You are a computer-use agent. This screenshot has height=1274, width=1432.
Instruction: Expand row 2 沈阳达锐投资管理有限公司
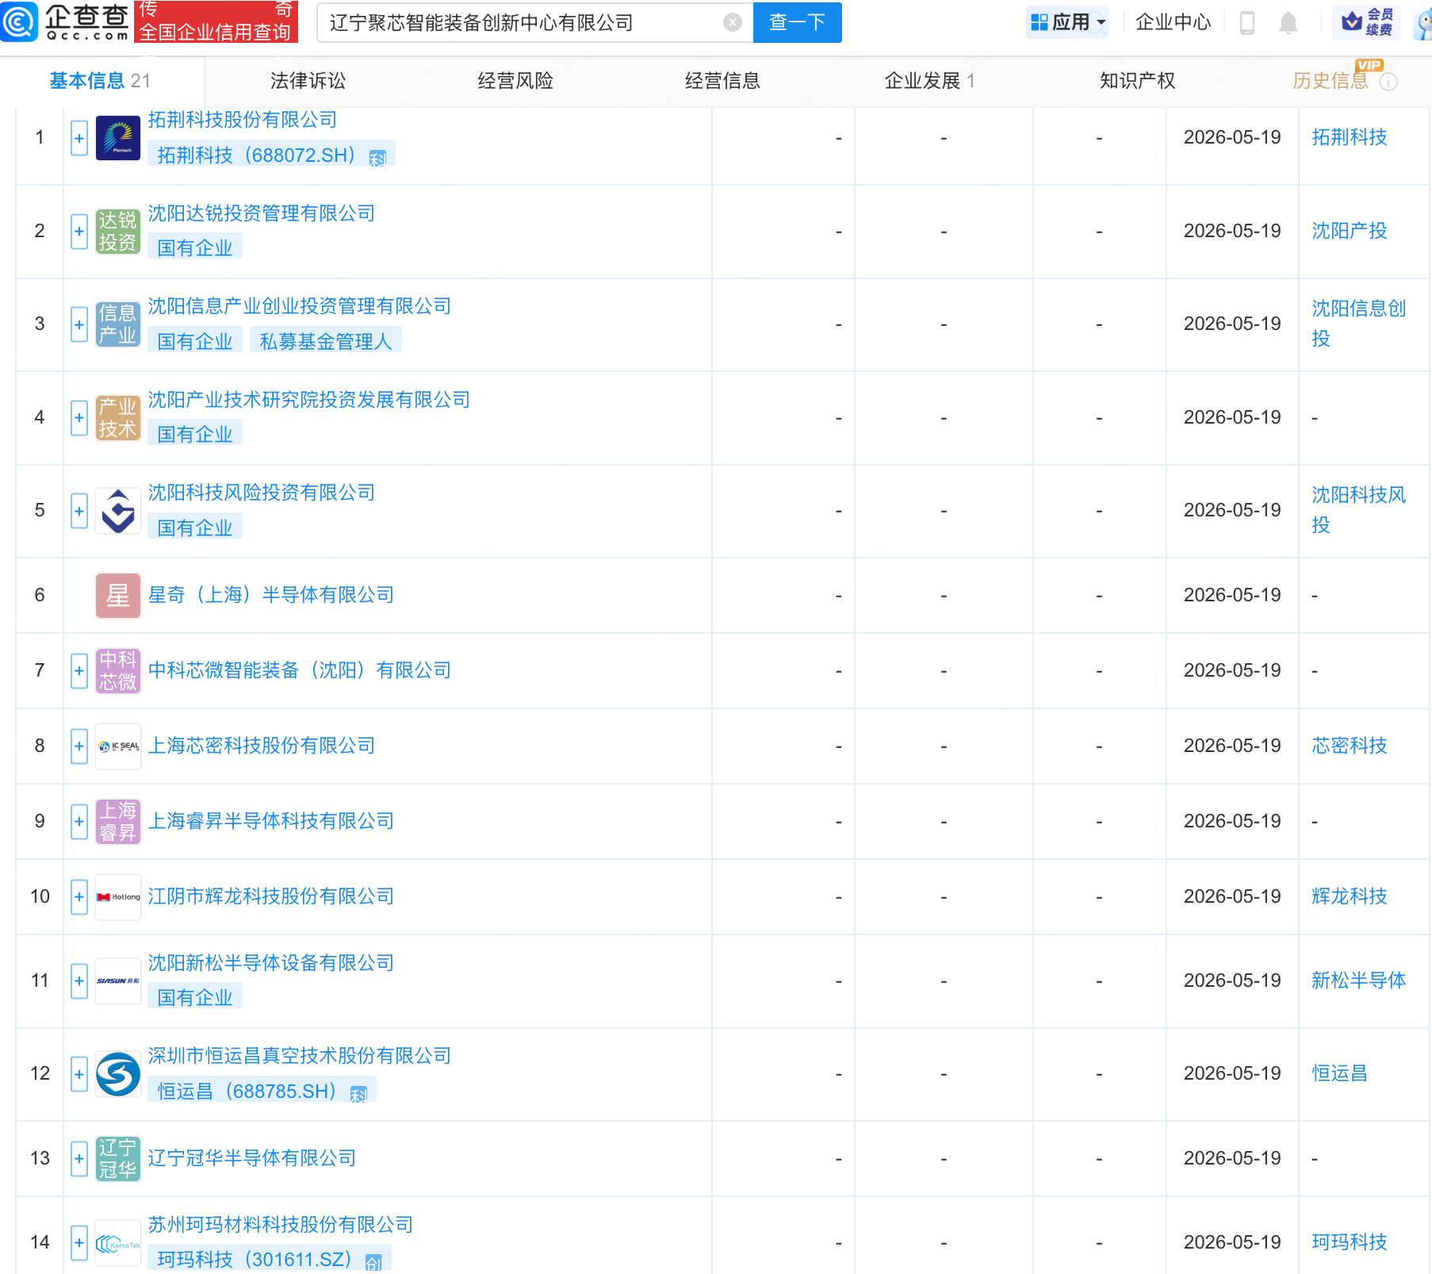(x=79, y=232)
